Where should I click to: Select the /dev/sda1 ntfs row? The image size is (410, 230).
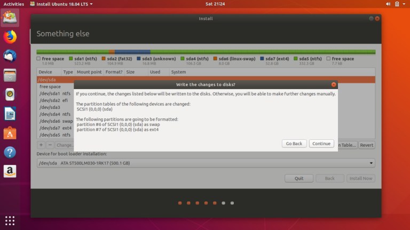click(56, 93)
